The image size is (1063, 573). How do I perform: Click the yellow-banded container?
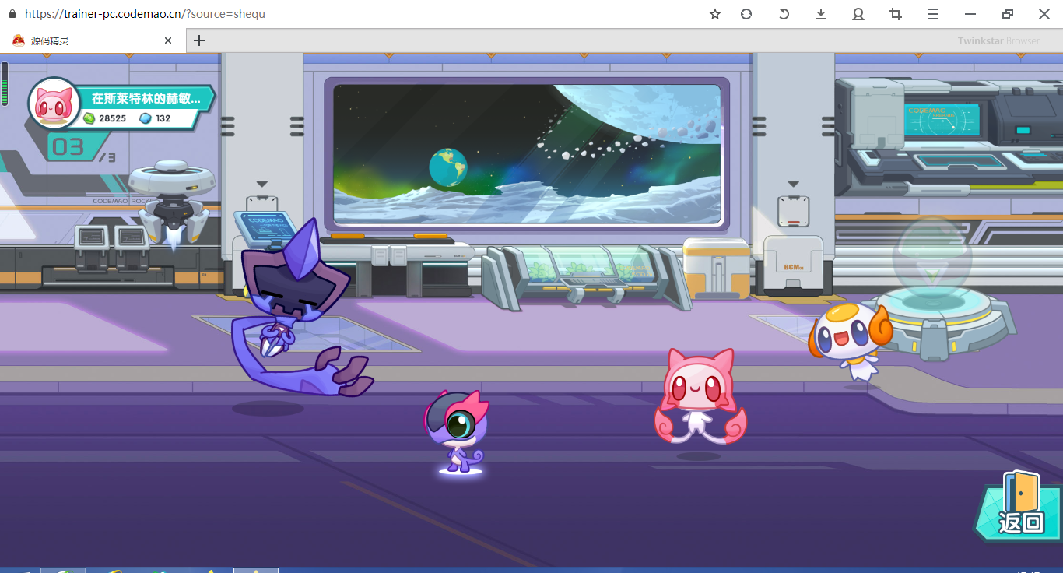click(716, 269)
